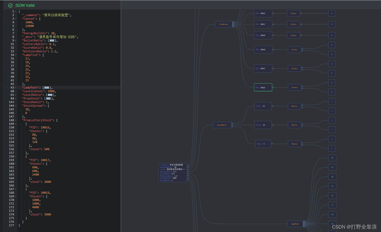The image size is (381, 232).
Task: Click Stocks node connected to PID 10010
Action: pyautogui.click(x=293, y=35)
